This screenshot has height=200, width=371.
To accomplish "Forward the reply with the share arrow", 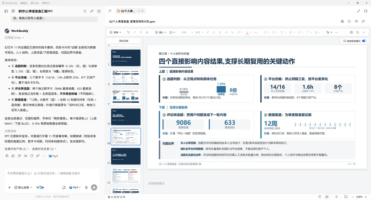I will coord(38,156).
